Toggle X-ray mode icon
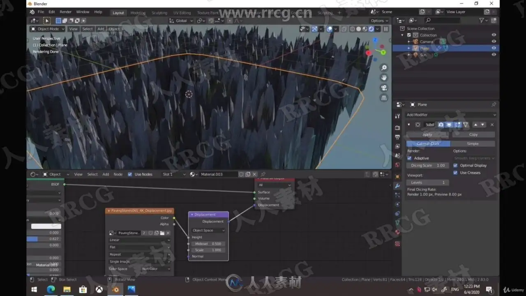This screenshot has height=296, width=526. (344, 29)
